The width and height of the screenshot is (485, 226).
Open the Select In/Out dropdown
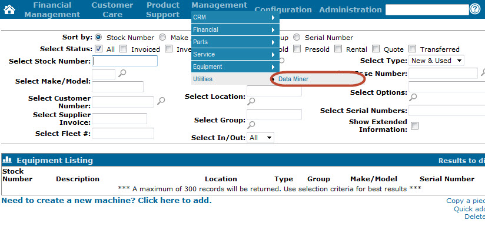pos(260,138)
